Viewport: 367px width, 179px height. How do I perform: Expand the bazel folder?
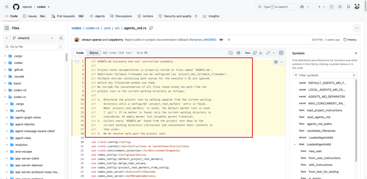tap(5, 83)
